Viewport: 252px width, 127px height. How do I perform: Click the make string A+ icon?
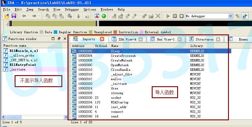(127, 16)
